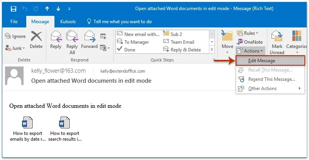309x160 pixels.
Task: Switch to the Message tab
Action: click(x=40, y=22)
